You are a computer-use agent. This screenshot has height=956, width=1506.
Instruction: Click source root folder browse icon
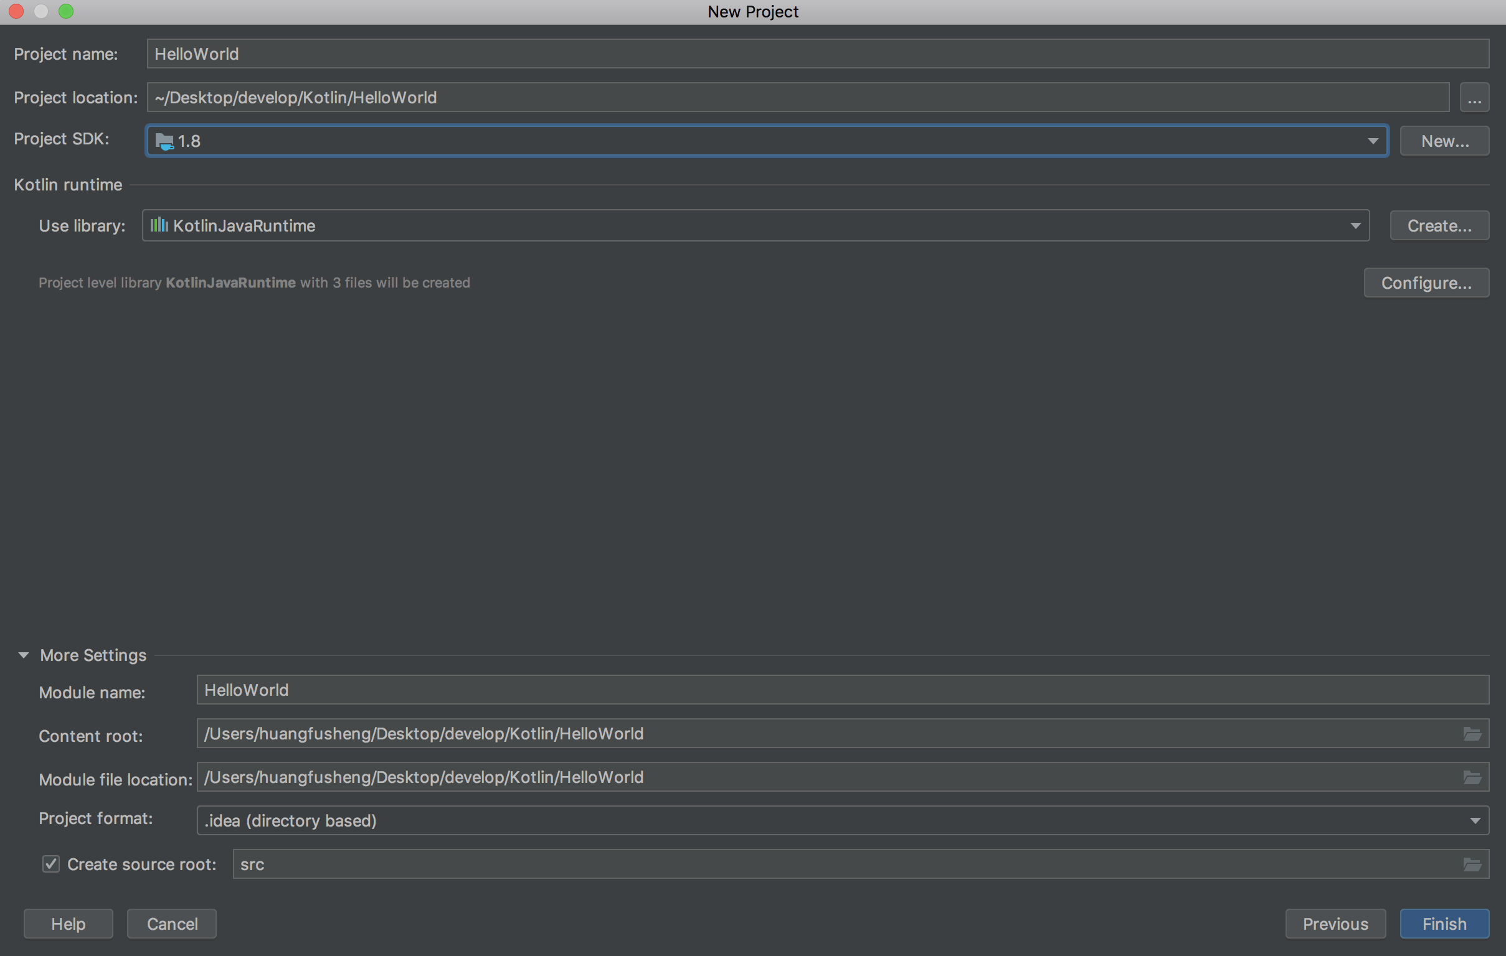[1472, 865]
